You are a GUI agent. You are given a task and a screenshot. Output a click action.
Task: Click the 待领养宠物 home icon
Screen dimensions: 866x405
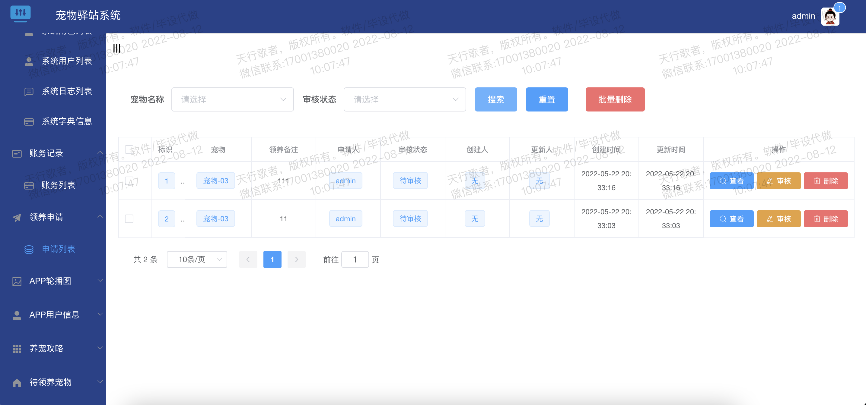17,382
